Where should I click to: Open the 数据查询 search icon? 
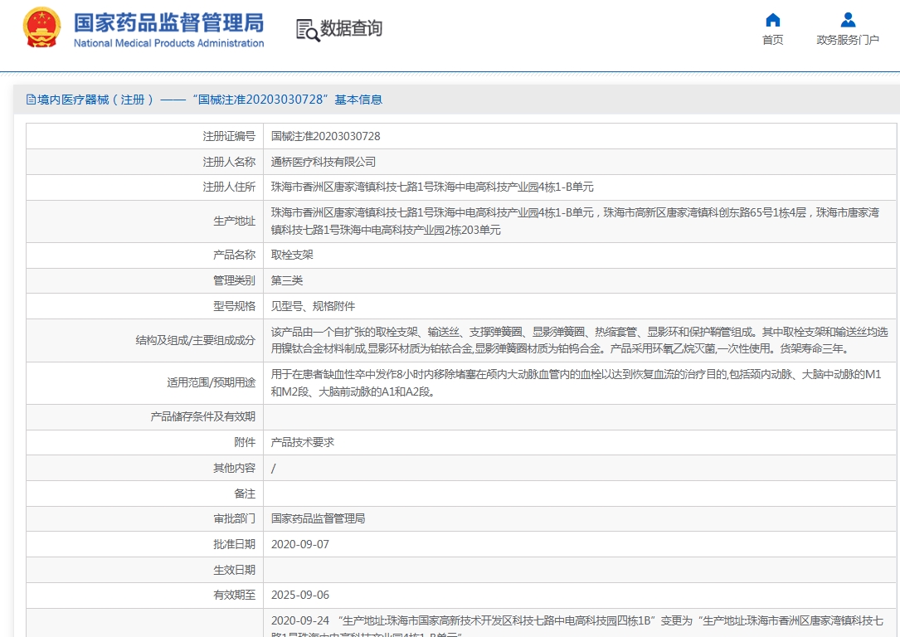308,30
